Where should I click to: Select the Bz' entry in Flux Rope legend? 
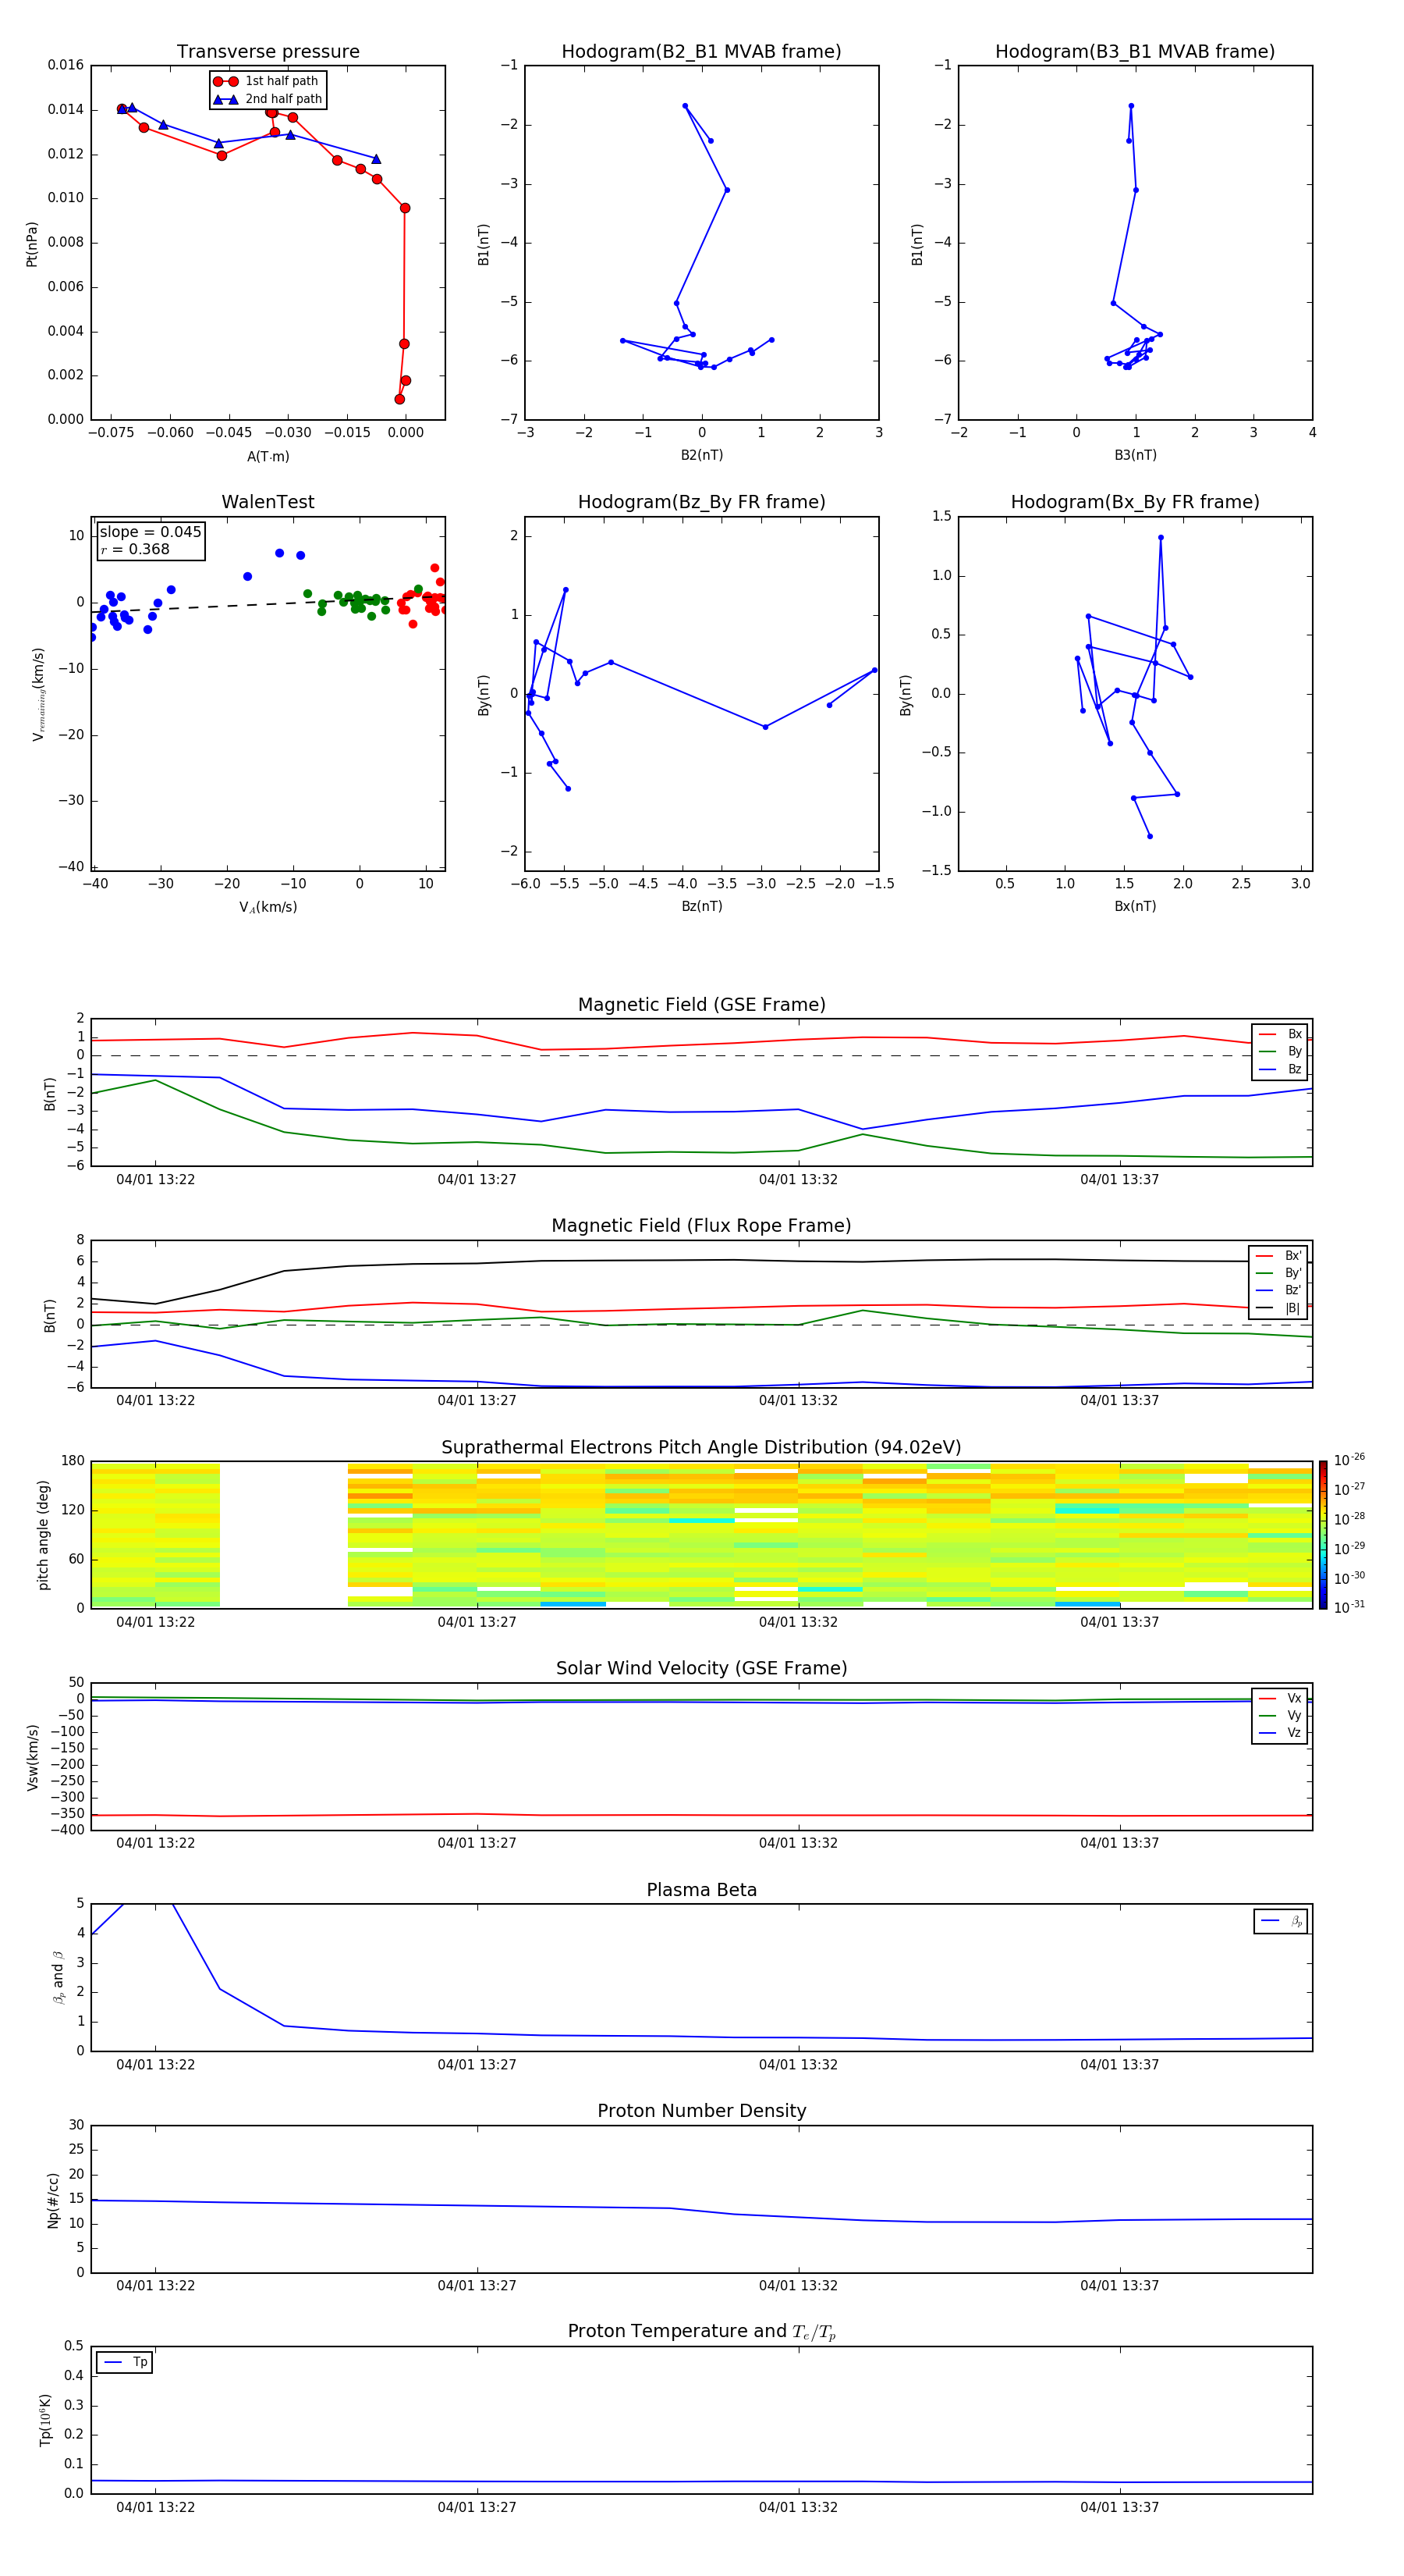(1278, 1290)
